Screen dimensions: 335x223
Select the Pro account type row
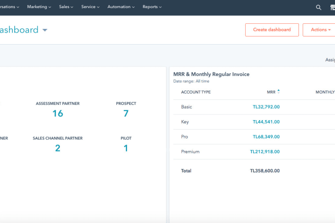(254, 137)
